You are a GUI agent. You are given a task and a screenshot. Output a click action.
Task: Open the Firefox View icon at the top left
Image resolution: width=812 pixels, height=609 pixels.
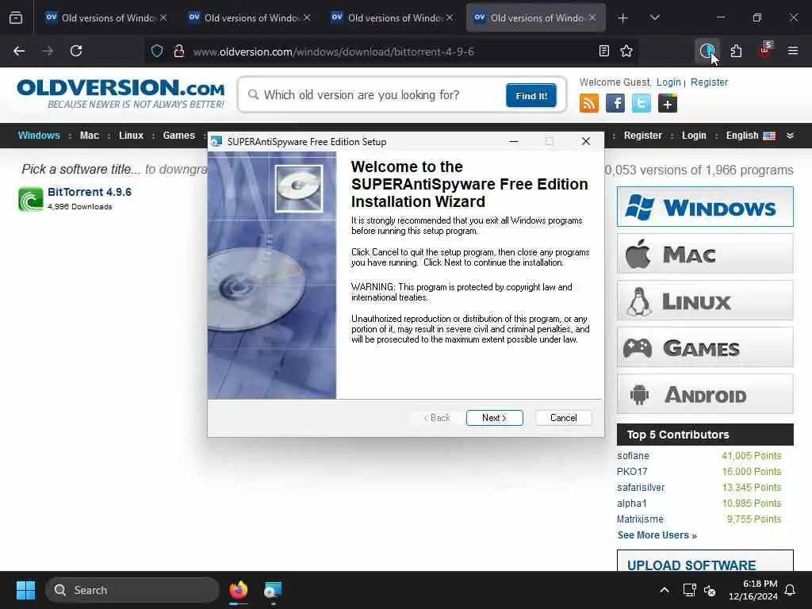(16, 18)
